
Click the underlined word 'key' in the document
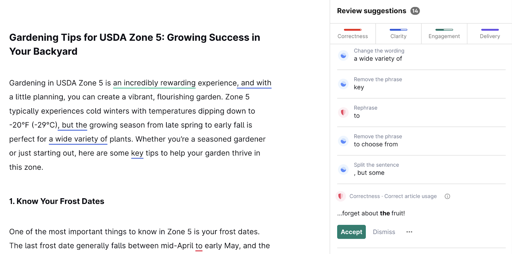click(x=137, y=153)
